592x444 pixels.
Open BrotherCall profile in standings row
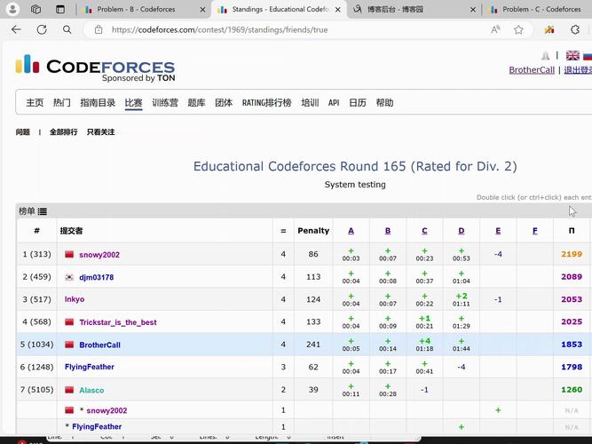tap(99, 345)
